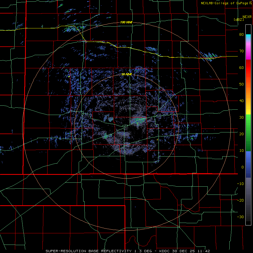The width and height of the screenshot is (253, 253).
Task: Click the 30 value on dBZ scale
Action: (x=241, y=117)
